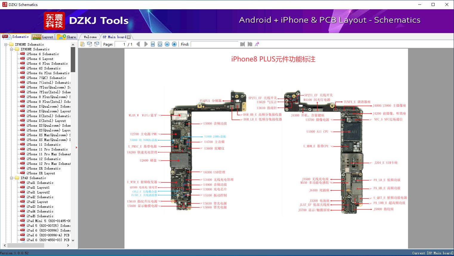Image resolution: width=454 pixels, height=256 pixels.
Task: Go to the next page with the right arrow
Action: (x=146, y=44)
